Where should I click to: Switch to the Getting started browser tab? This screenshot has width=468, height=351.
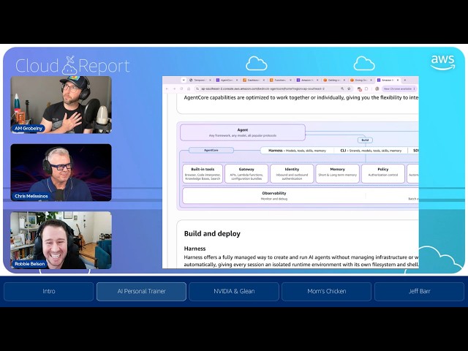point(334,80)
